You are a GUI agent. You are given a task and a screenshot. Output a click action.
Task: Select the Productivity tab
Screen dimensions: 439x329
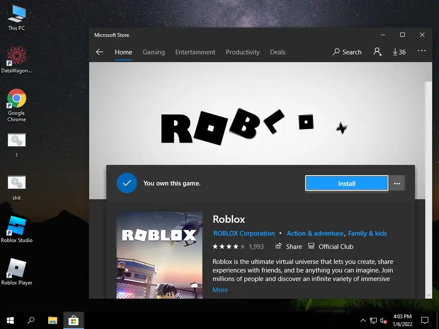(243, 52)
